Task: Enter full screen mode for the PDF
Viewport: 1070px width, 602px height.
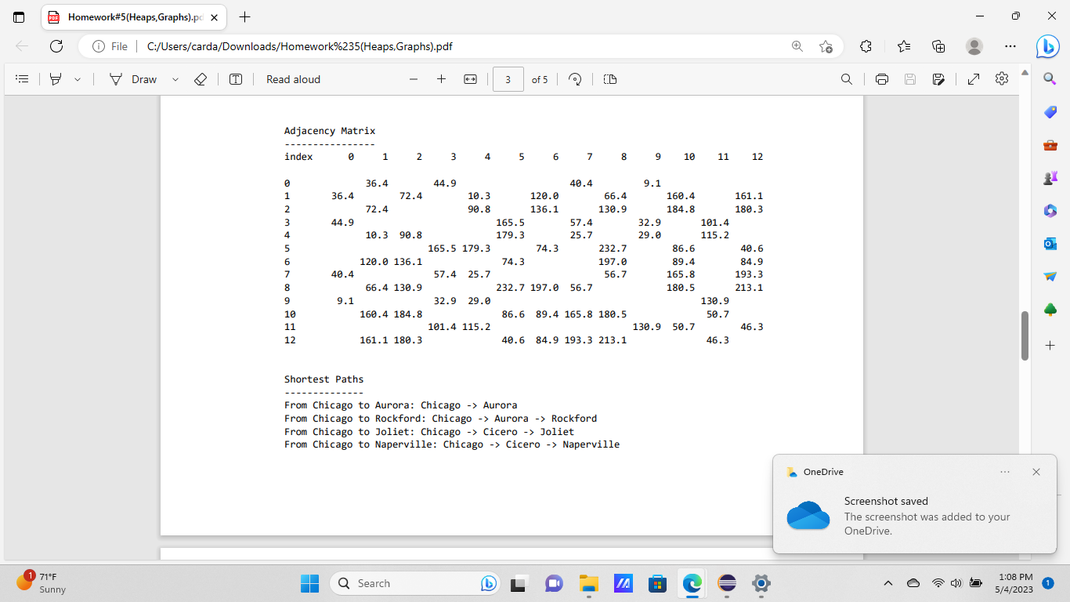Action: tap(974, 78)
